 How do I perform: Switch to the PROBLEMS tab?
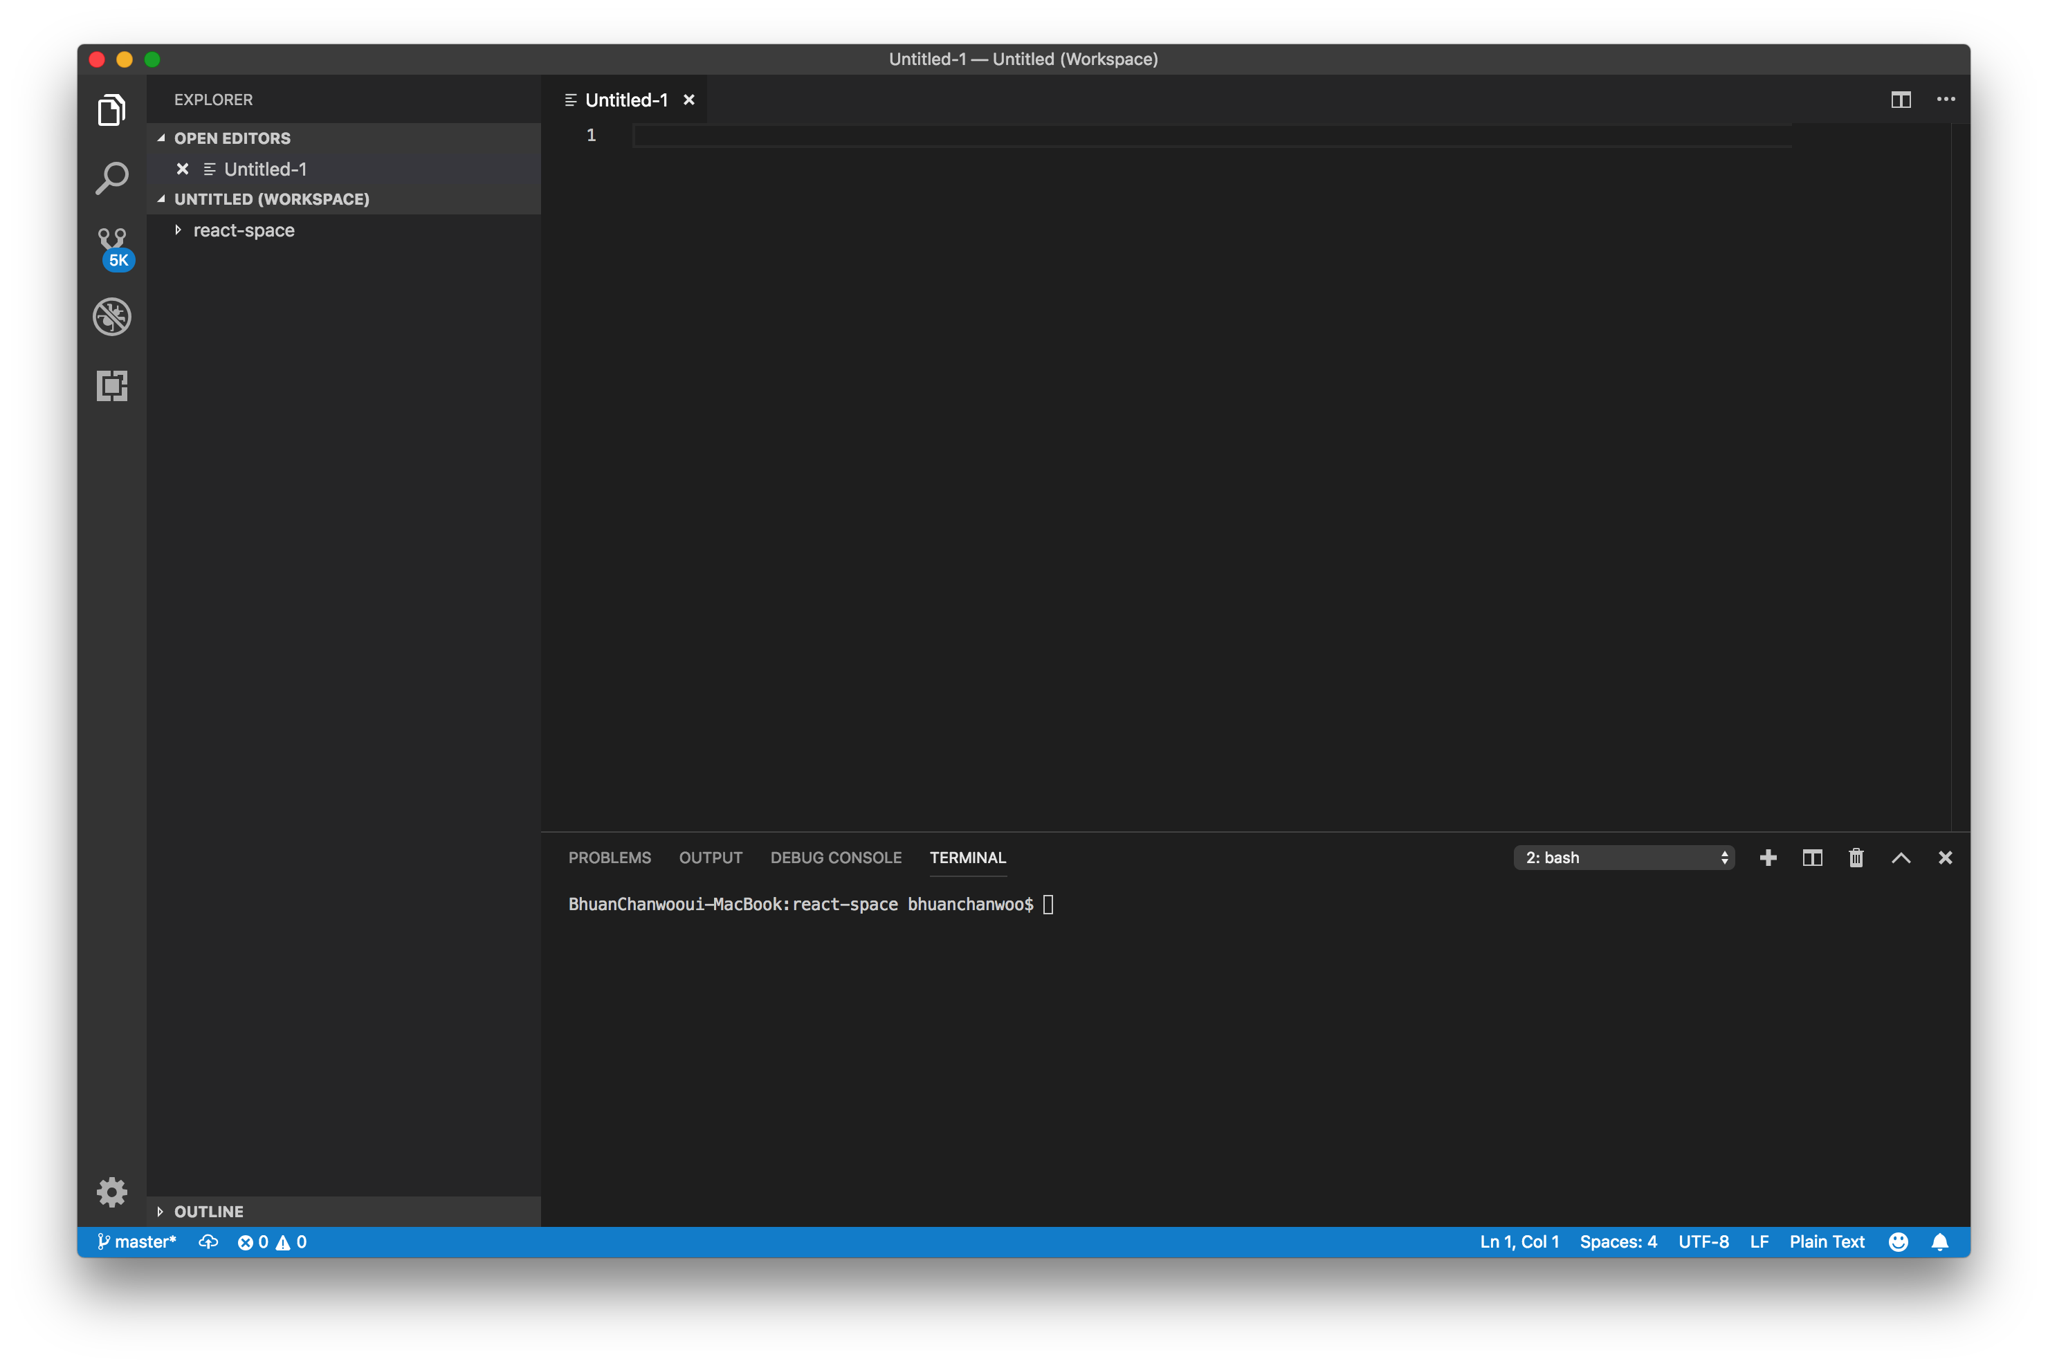[609, 858]
